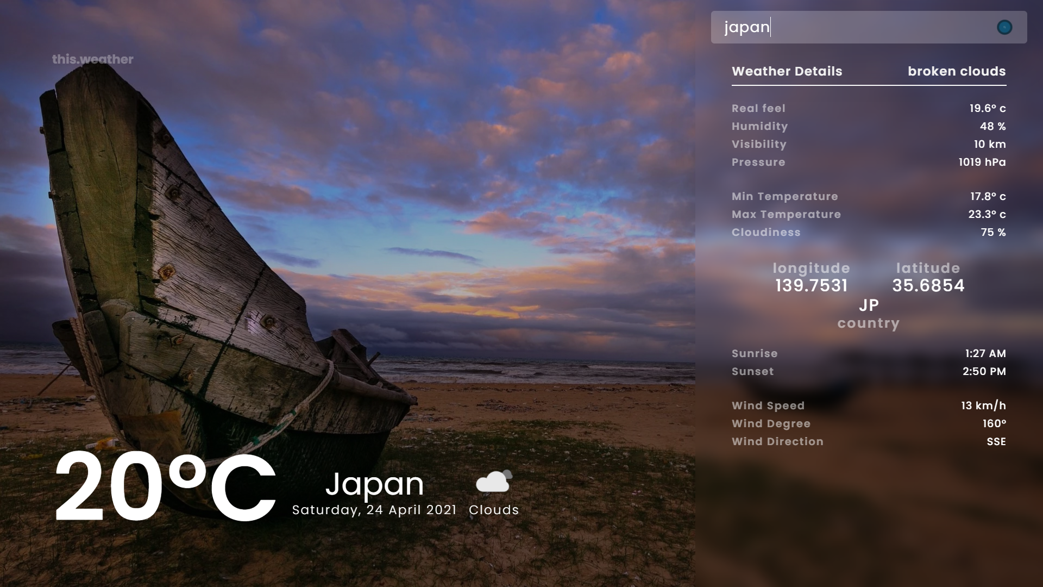Click the broken clouds description text
The width and height of the screenshot is (1043, 587).
tap(956, 71)
